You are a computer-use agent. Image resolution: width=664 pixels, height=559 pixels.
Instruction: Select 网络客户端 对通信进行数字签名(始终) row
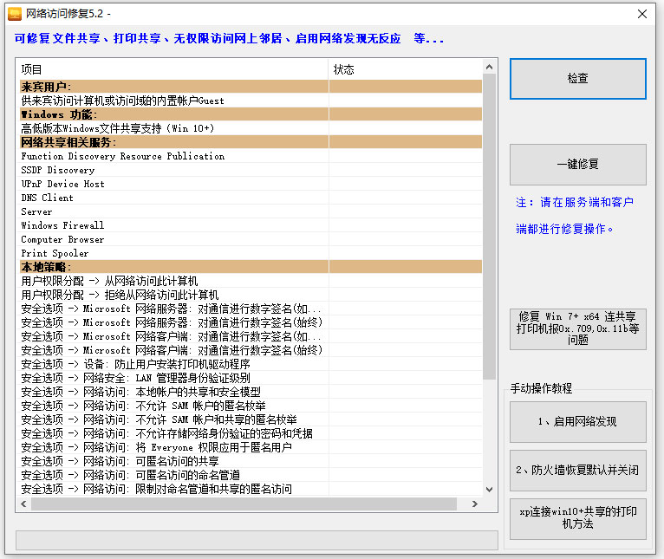point(251,350)
